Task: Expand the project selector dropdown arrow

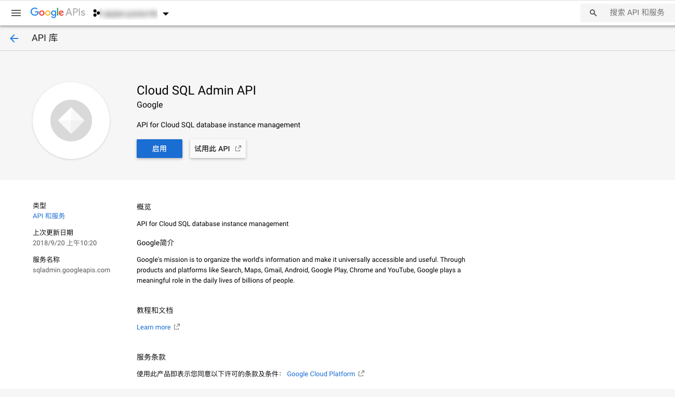Action: tap(166, 14)
